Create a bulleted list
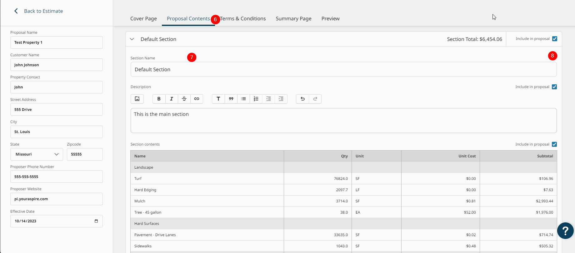Image resolution: width=575 pixels, height=253 pixels. coord(243,99)
